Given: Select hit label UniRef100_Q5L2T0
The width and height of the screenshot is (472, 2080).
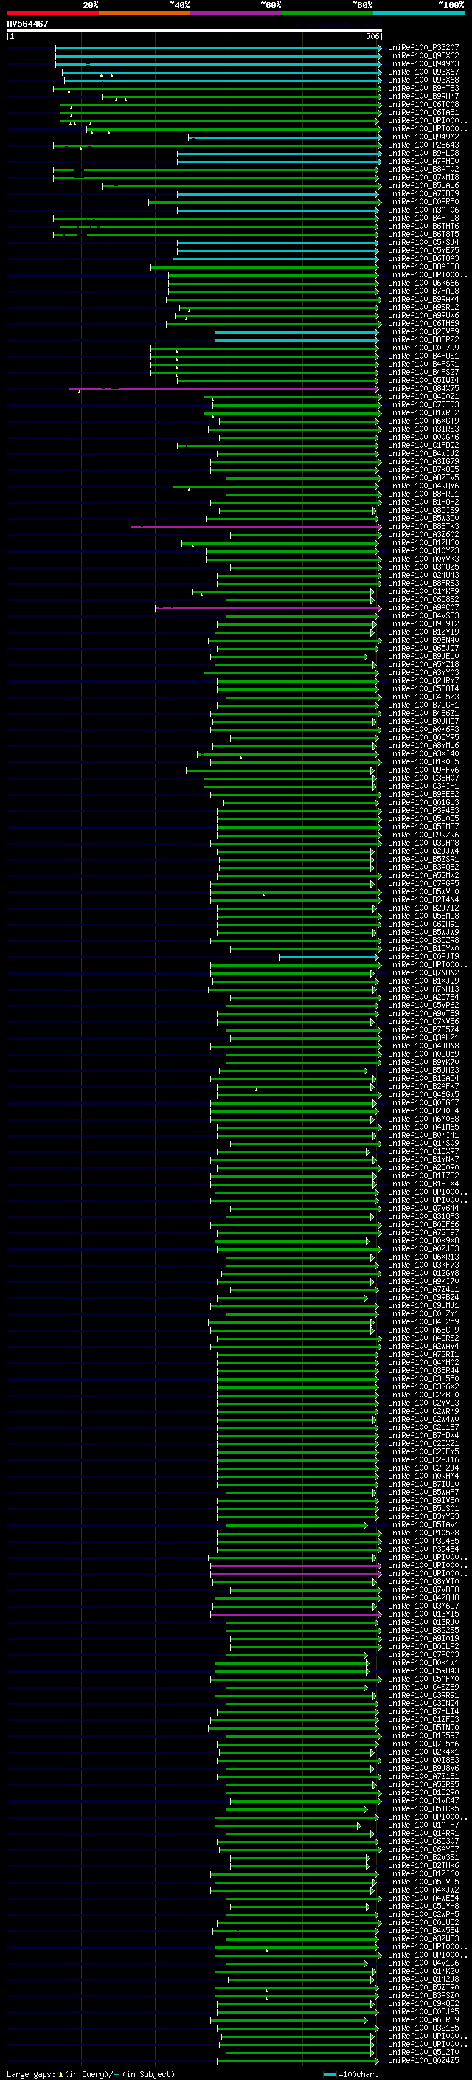Looking at the screenshot, I should pyautogui.click(x=423, y=2052).
